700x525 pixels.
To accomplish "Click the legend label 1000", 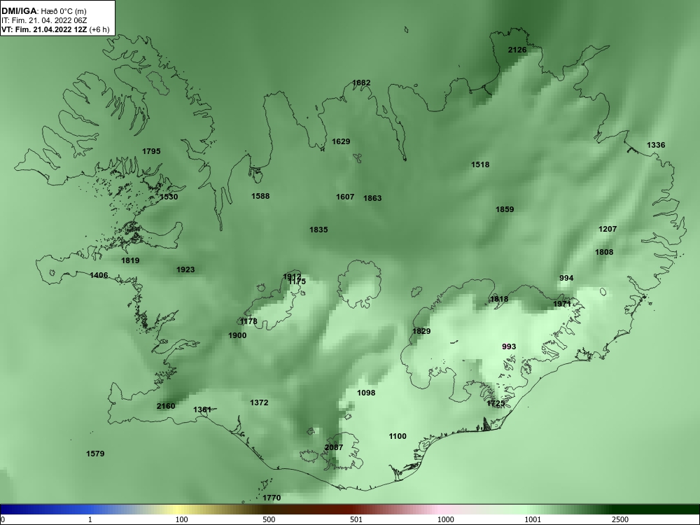I will point(446,519).
